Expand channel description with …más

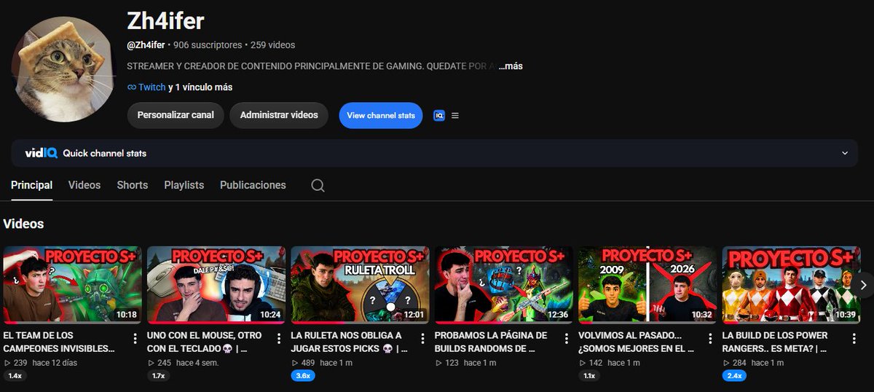tap(511, 66)
